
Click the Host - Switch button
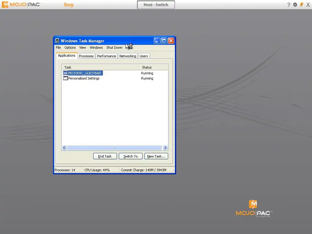(156, 5)
